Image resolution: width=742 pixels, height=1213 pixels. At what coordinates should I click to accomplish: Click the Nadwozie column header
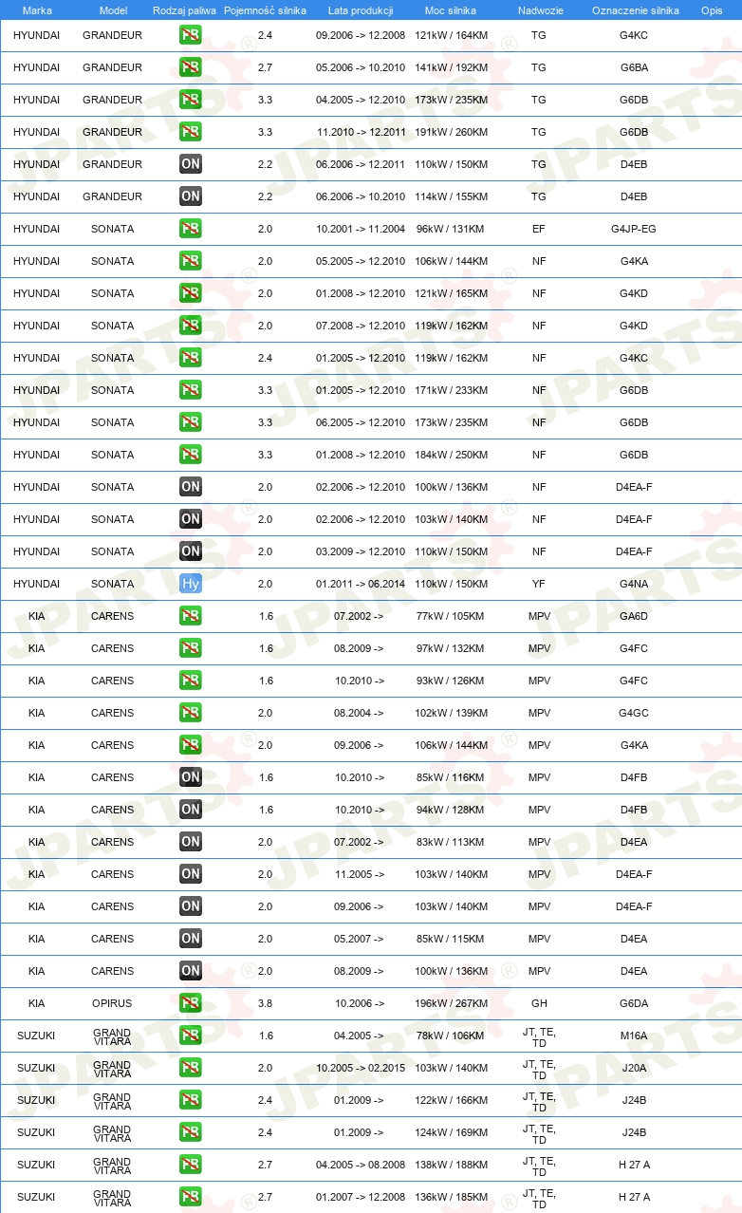click(x=539, y=10)
